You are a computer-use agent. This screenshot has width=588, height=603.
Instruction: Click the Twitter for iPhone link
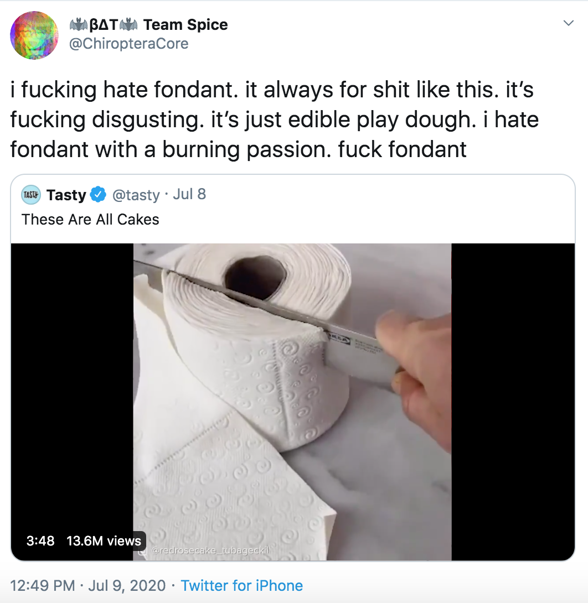click(x=242, y=585)
